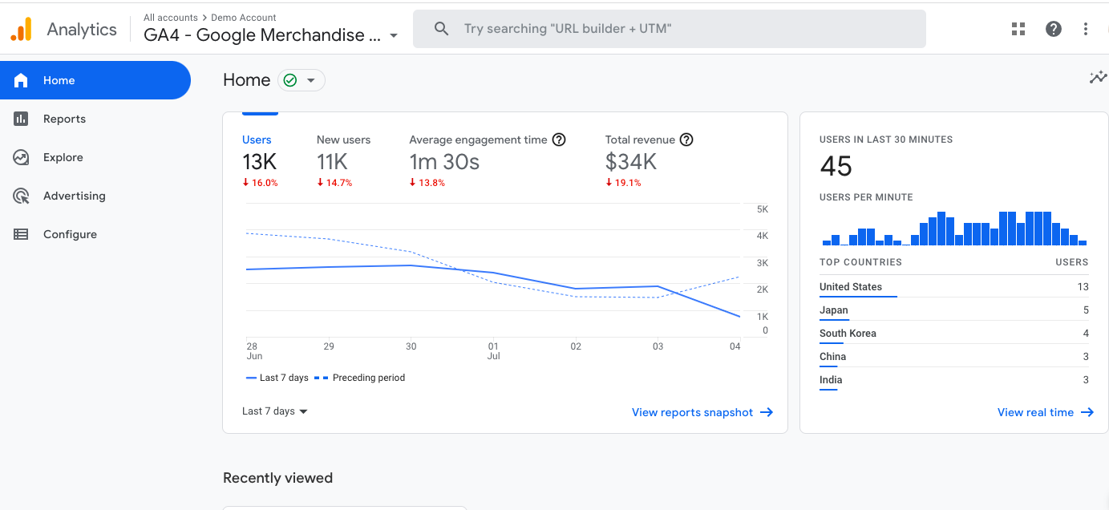Click arrow icon beside View real time
This screenshot has width=1109, height=510.
pos(1087,412)
